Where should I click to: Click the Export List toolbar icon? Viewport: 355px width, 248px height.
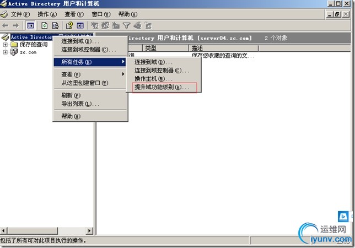pos(55,25)
